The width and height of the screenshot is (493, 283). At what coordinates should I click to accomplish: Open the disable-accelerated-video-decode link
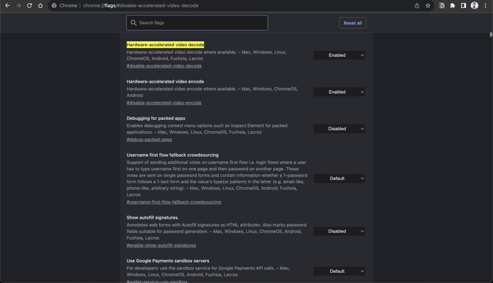tap(164, 66)
